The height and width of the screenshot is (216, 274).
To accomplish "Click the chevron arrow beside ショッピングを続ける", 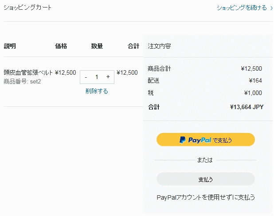I will 271,8.
